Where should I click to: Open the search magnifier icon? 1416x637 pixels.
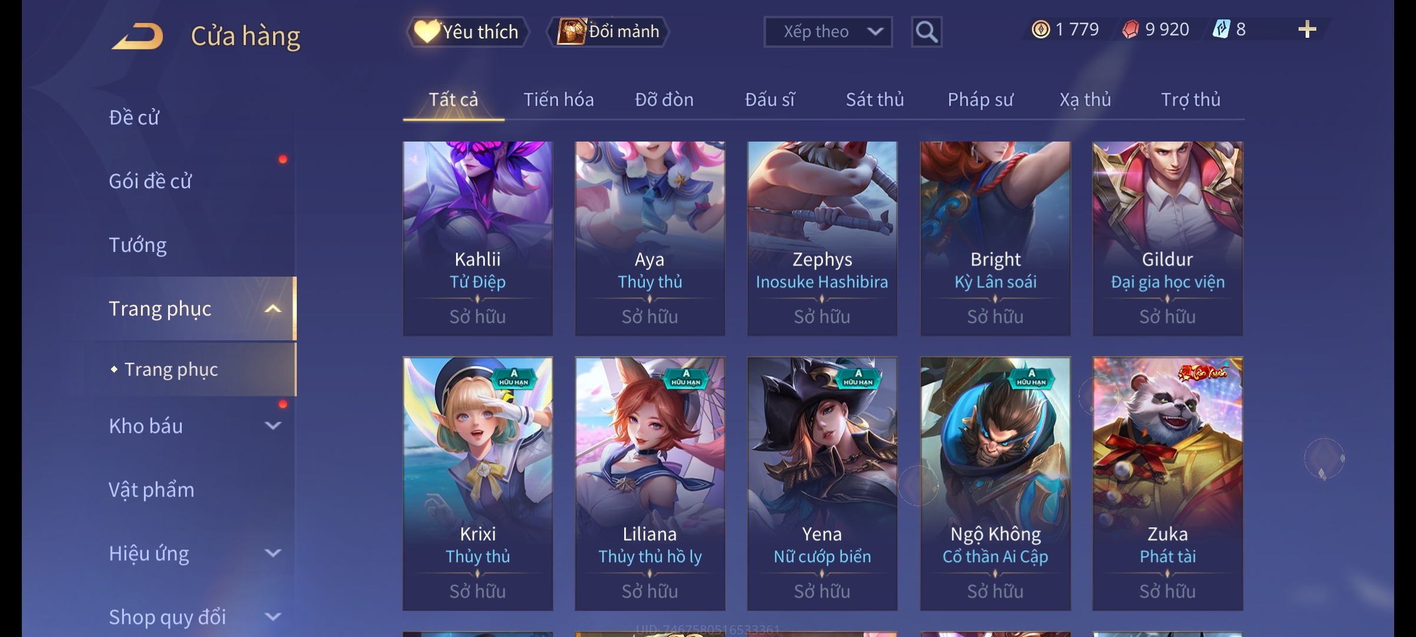tap(926, 32)
